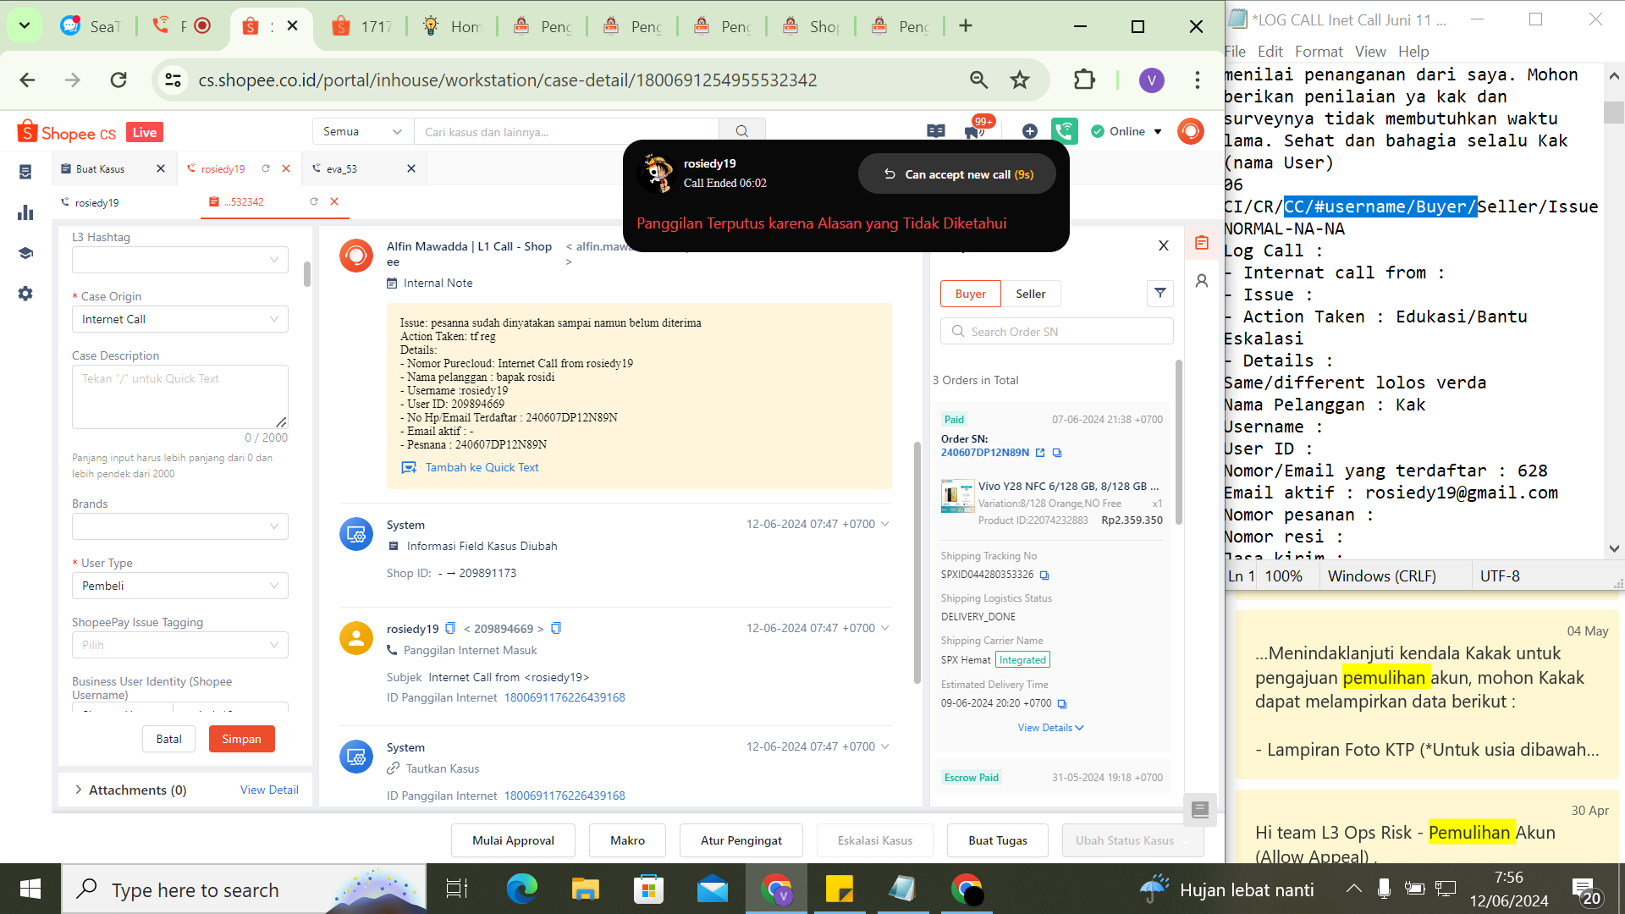Viewport: 1625px width, 914px height.
Task: Open the analytics bar chart sidebar icon
Action: point(25,212)
